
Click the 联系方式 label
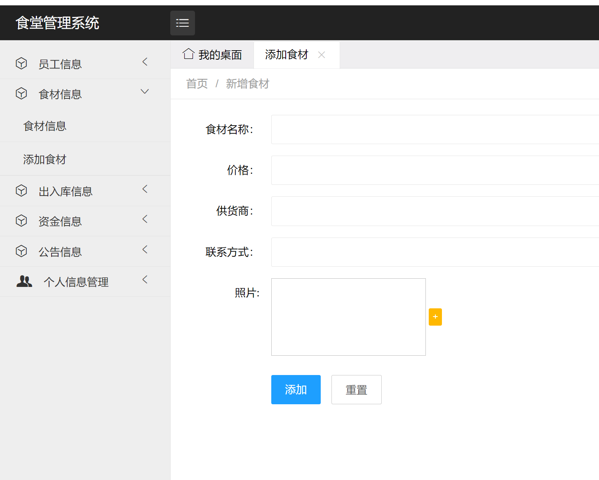(229, 252)
